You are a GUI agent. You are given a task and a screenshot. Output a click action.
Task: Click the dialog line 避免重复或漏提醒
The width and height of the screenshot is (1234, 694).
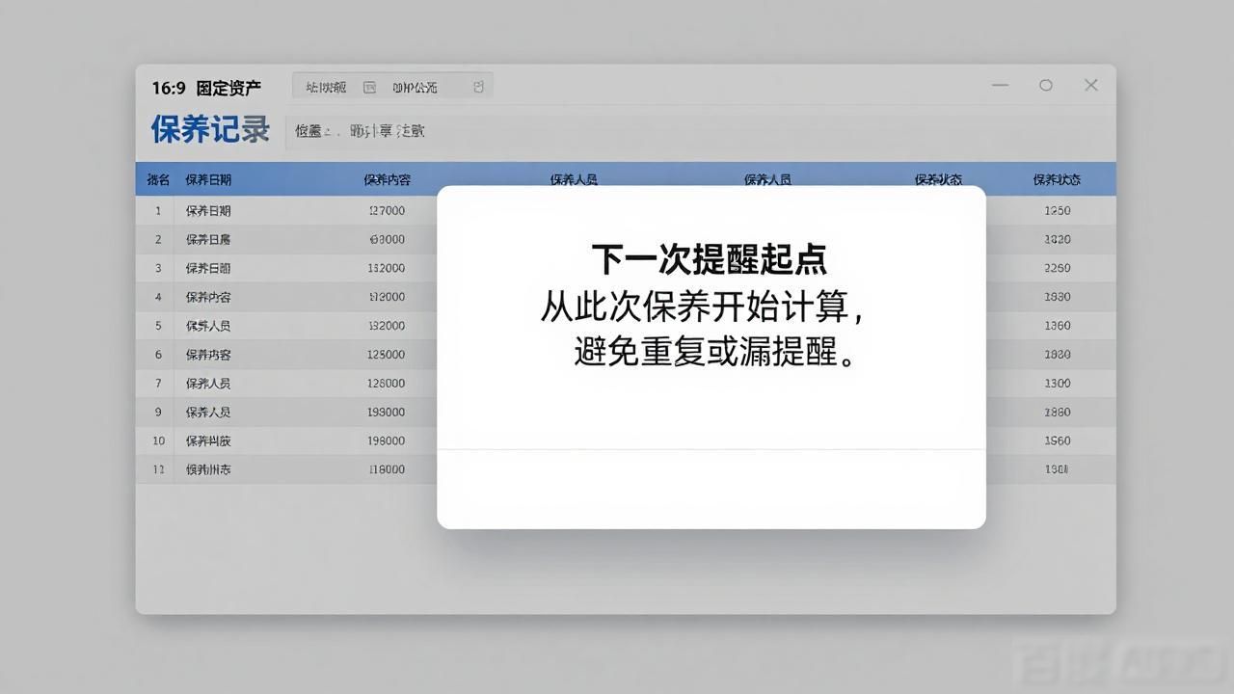tap(714, 352)
